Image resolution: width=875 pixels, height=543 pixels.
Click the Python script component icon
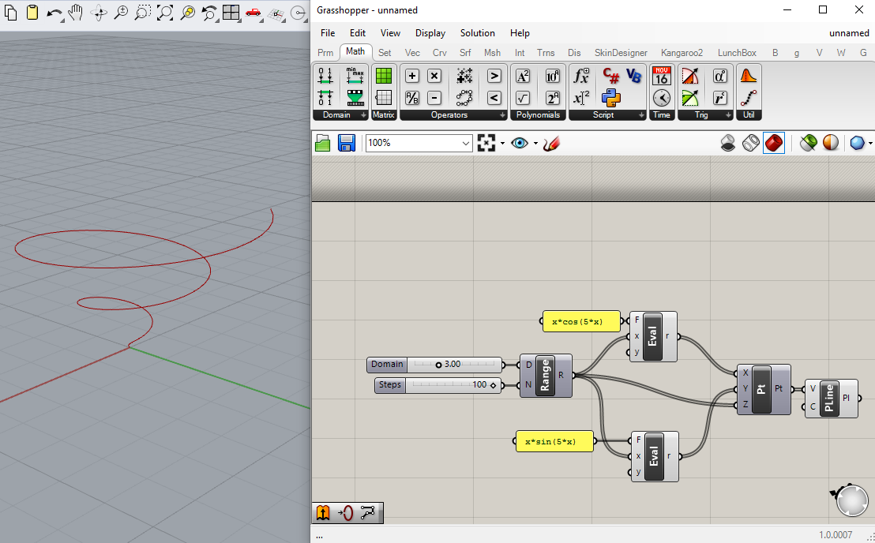(x=610, y=98)
